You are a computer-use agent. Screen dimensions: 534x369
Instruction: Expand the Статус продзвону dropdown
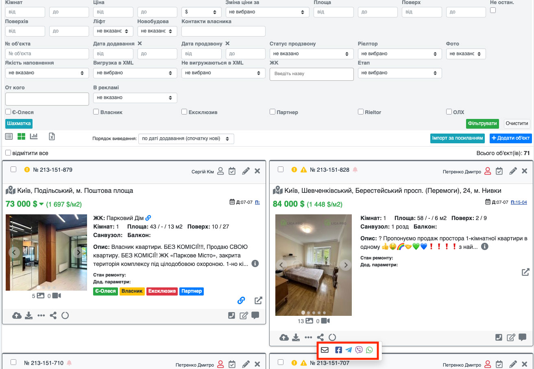[x=311, y=54]
